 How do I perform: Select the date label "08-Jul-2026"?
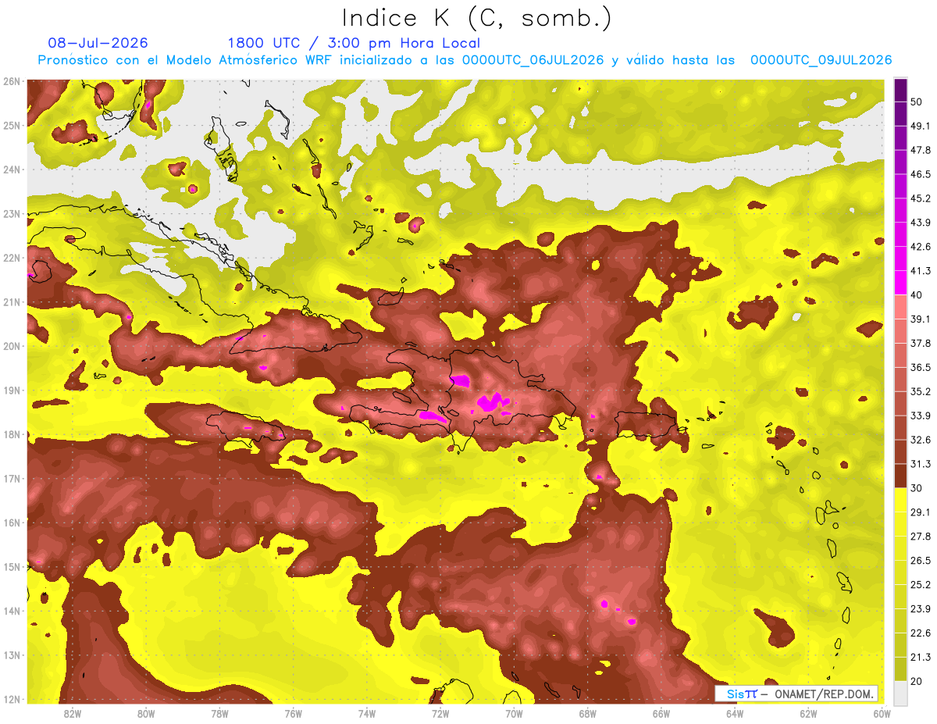click(98, 43)
